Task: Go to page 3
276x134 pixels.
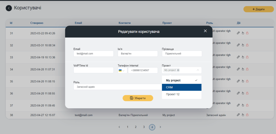Action: point(144,127)
